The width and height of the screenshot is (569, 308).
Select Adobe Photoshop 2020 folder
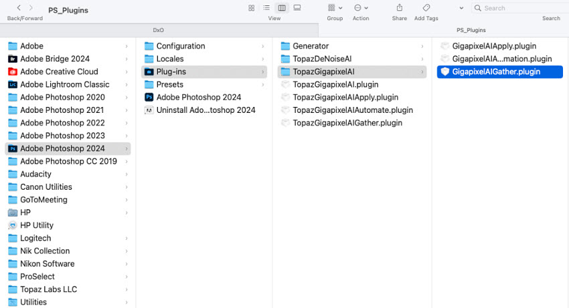(68, 97)
